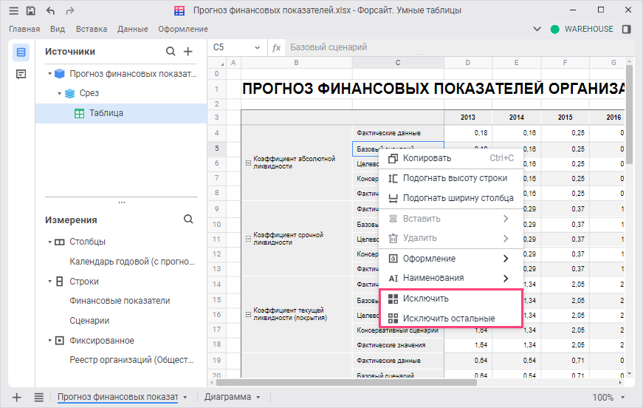643x408 pixels.
Task: Click the horizontal scrollbar thumb
Action: (346, 383)
